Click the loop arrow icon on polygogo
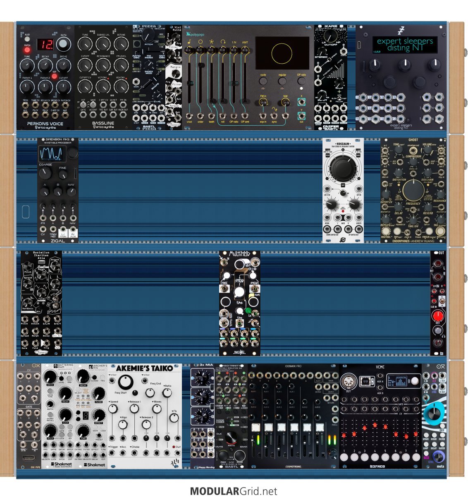Image resolution: width=468 pixels, height=500 pixels. (223, 42)
